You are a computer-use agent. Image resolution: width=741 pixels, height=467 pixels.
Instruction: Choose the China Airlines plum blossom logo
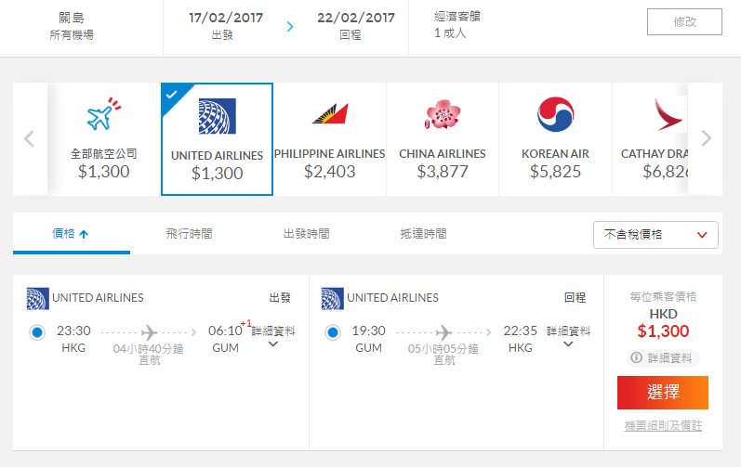point(443,114)
